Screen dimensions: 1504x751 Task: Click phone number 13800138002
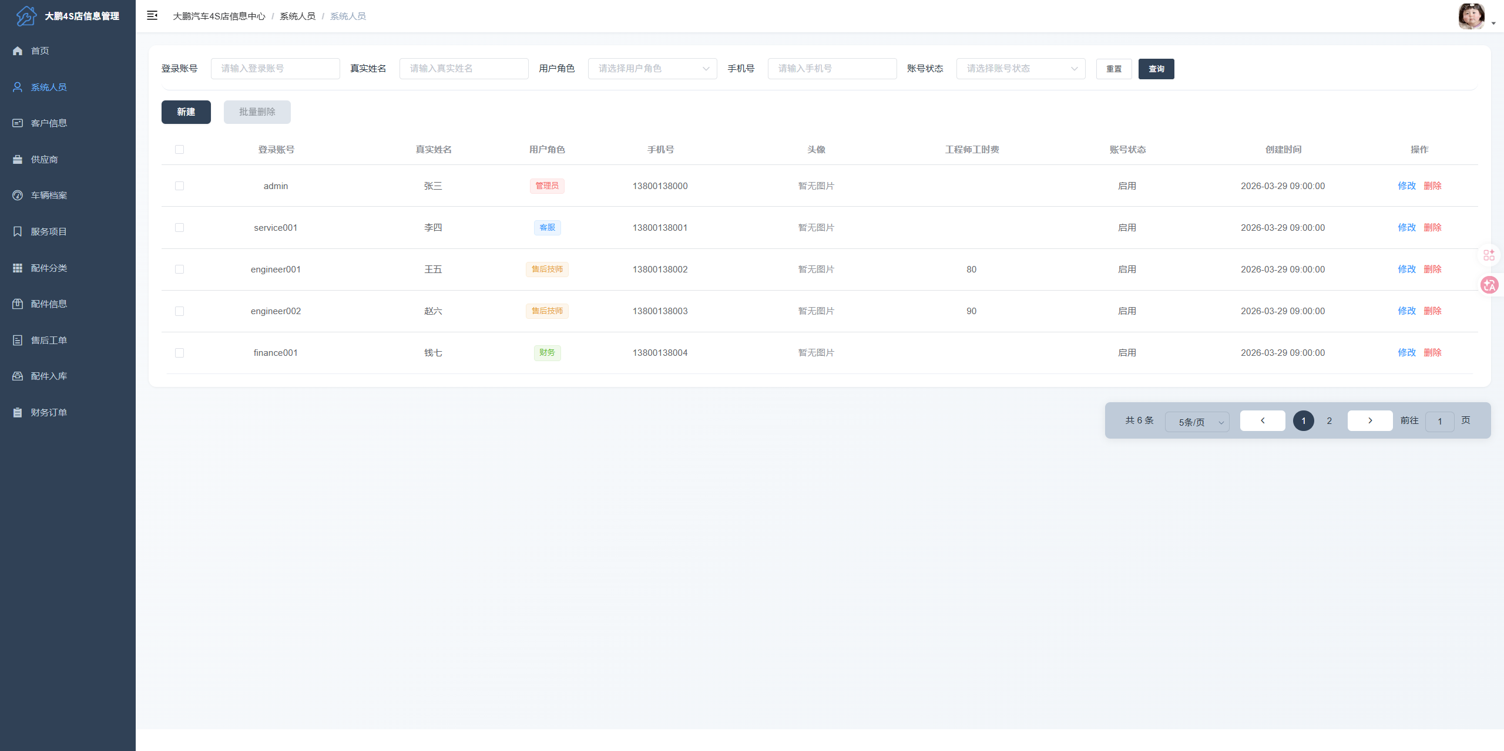(660, 269)
